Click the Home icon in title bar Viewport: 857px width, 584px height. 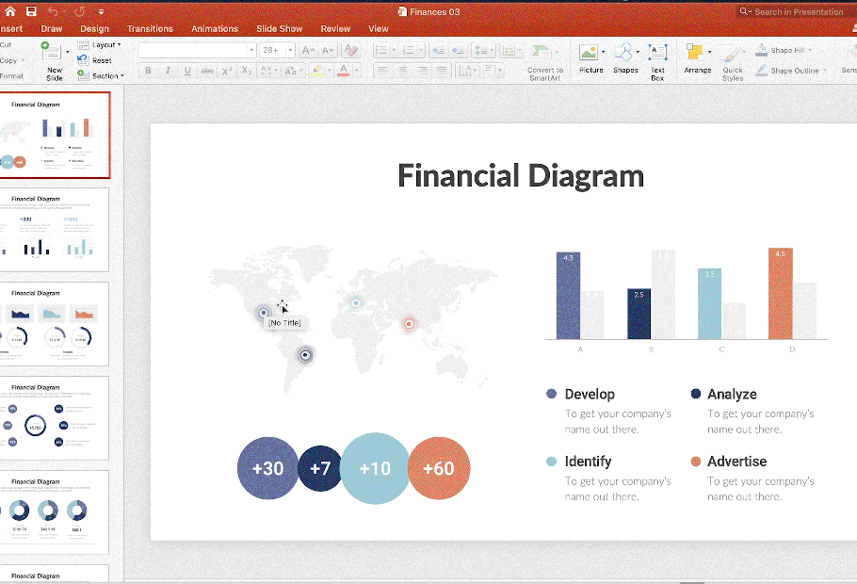coord(10,11)
